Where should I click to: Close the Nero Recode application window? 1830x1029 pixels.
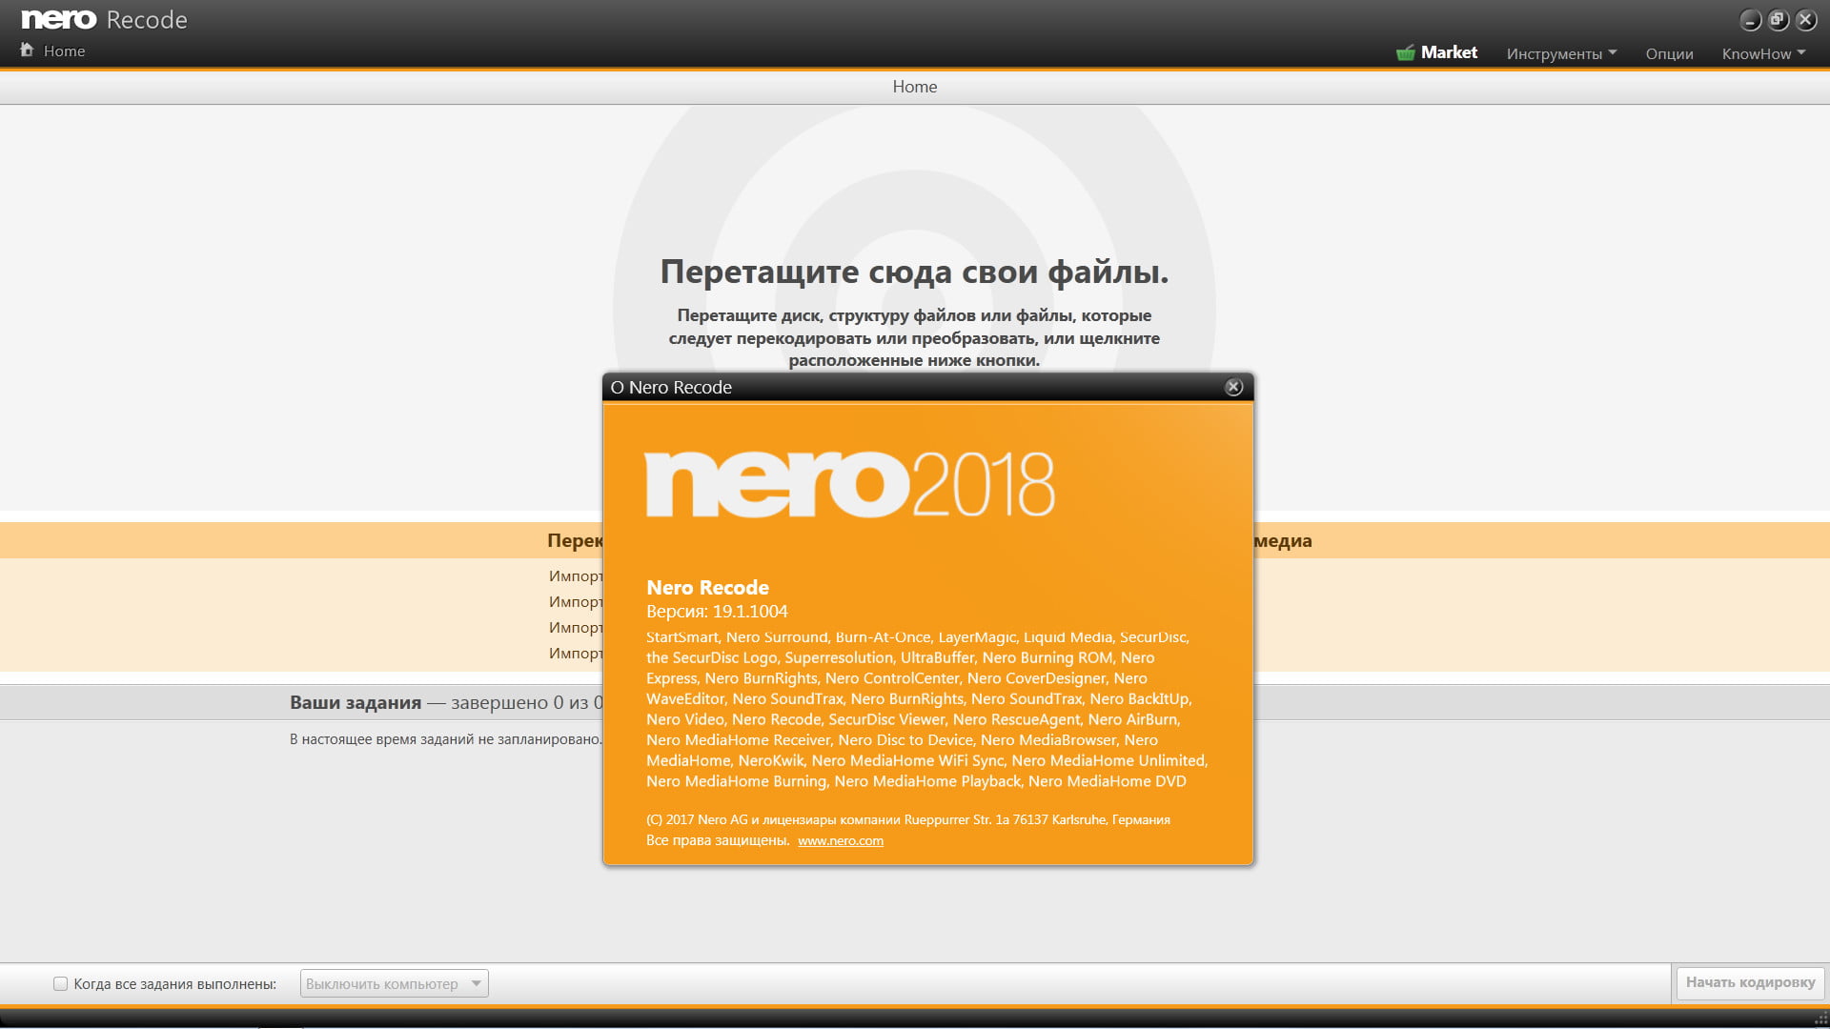pyautogui.click(x=1805, y=20)
